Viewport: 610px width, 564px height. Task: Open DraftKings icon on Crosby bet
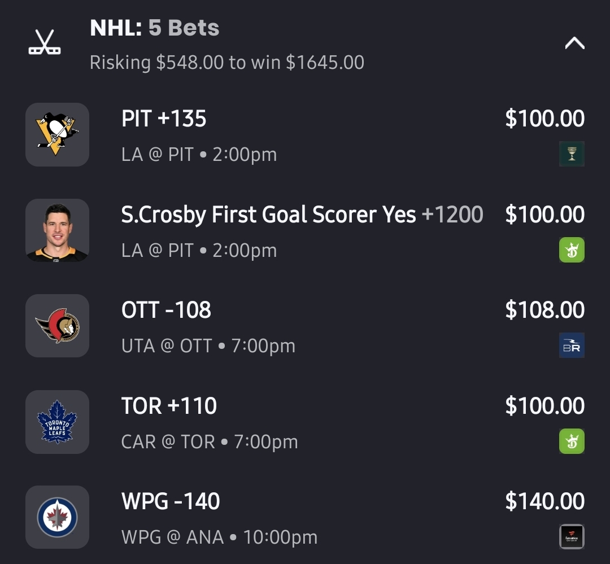572,250
